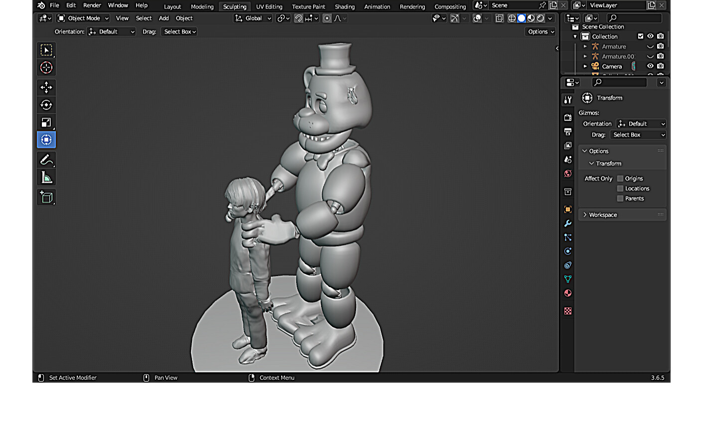Open the Texture properties tab
This screenshot has width=703, height=421.
567,311
